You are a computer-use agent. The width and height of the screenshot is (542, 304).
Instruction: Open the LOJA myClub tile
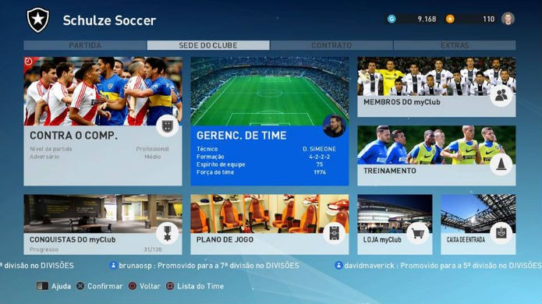point(395,224)
